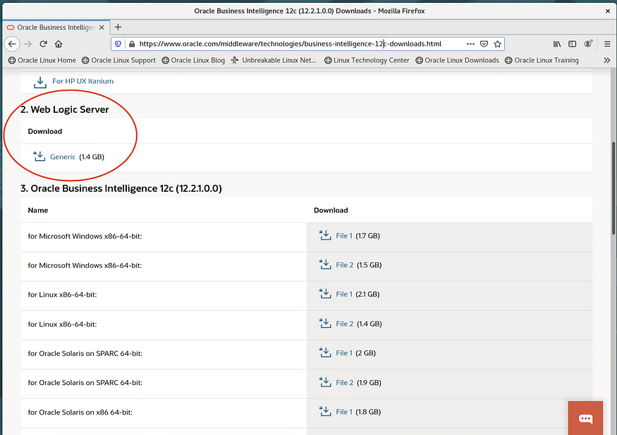Open Oracle Linux Home bookmark
Screen dimensions: 617x435
coord(42,60)
